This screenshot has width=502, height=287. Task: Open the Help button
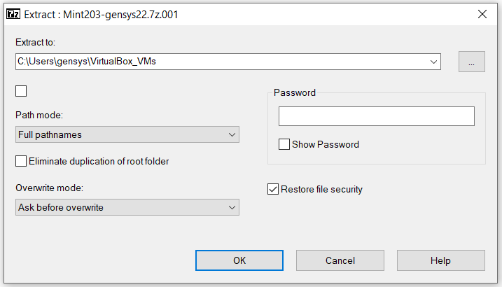[441, 260]
